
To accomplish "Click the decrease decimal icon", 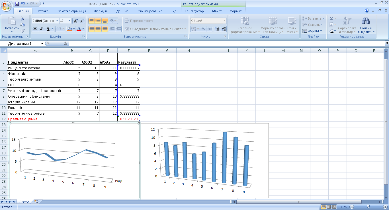I will tap(224, 29).
